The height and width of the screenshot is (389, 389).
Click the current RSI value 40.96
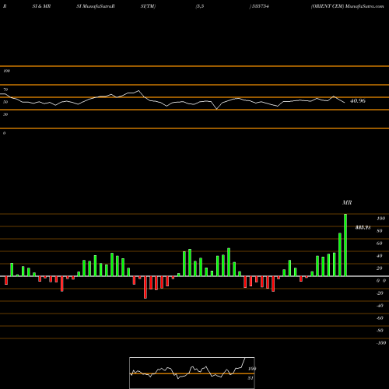tap(358, 101)
